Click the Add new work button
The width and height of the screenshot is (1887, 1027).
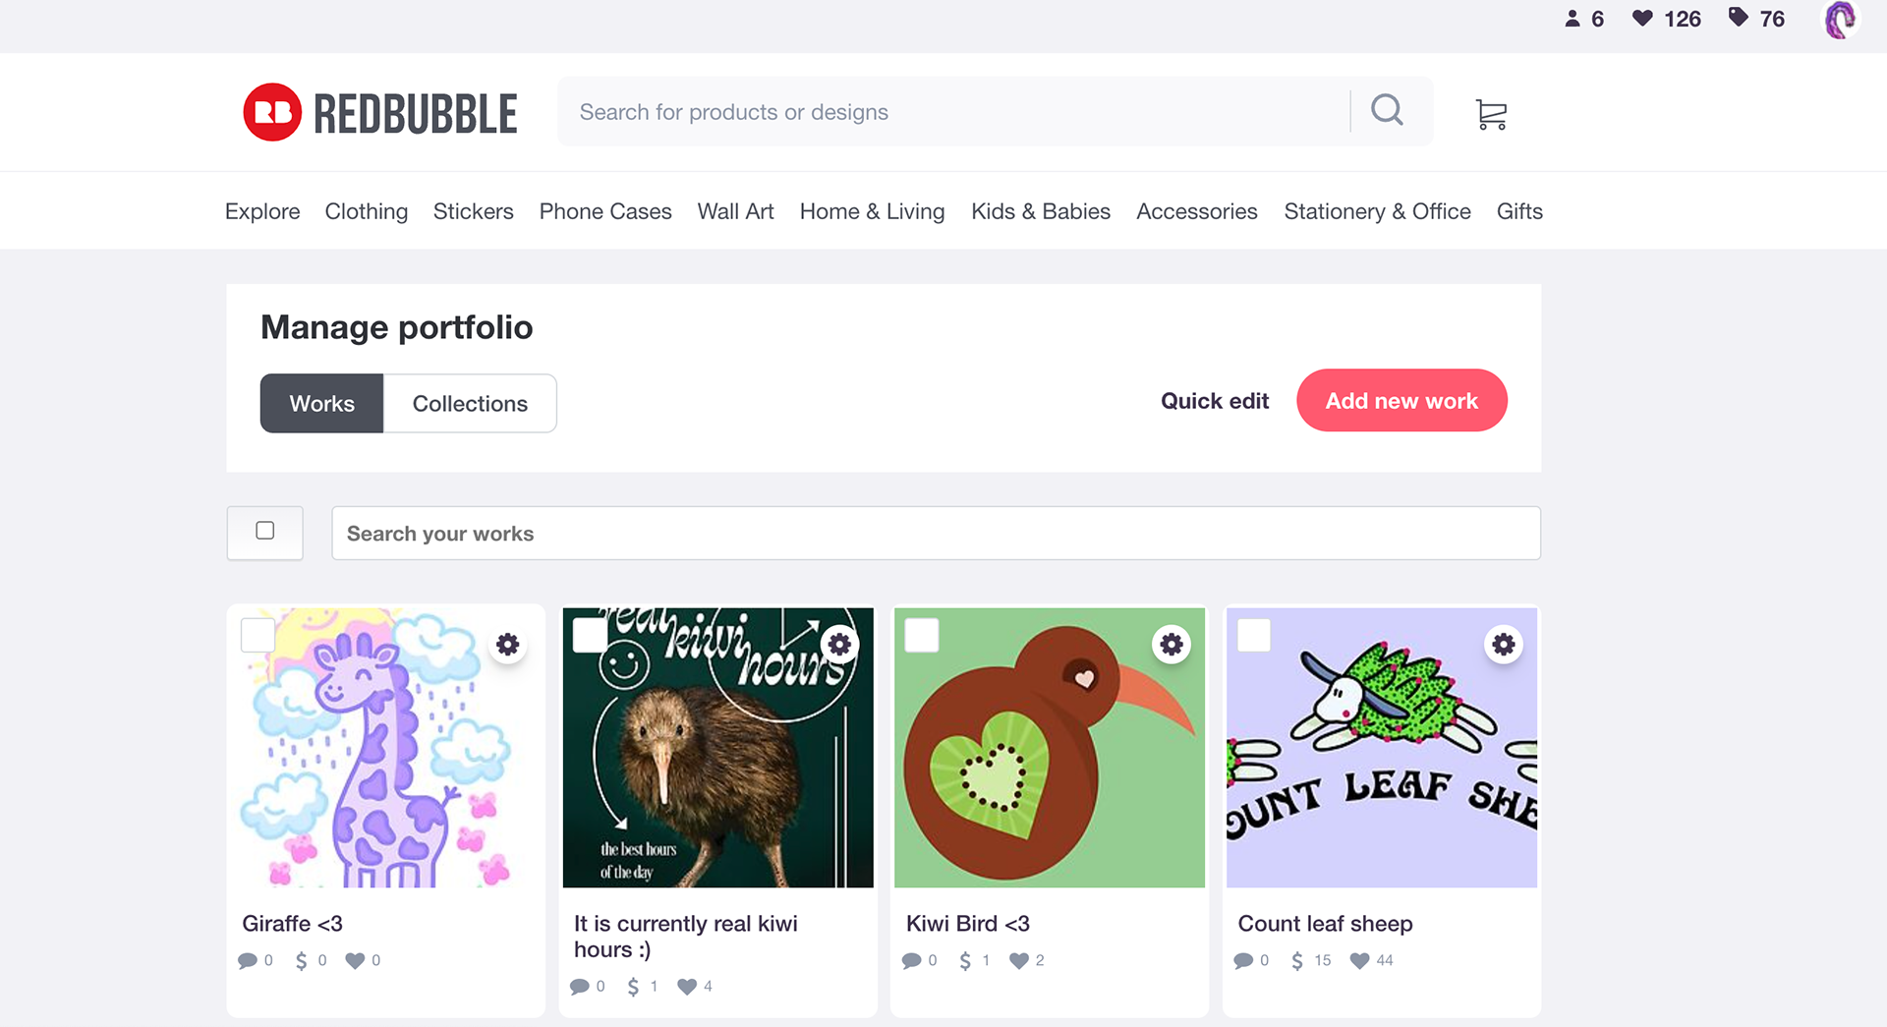tap(1401, 400)
